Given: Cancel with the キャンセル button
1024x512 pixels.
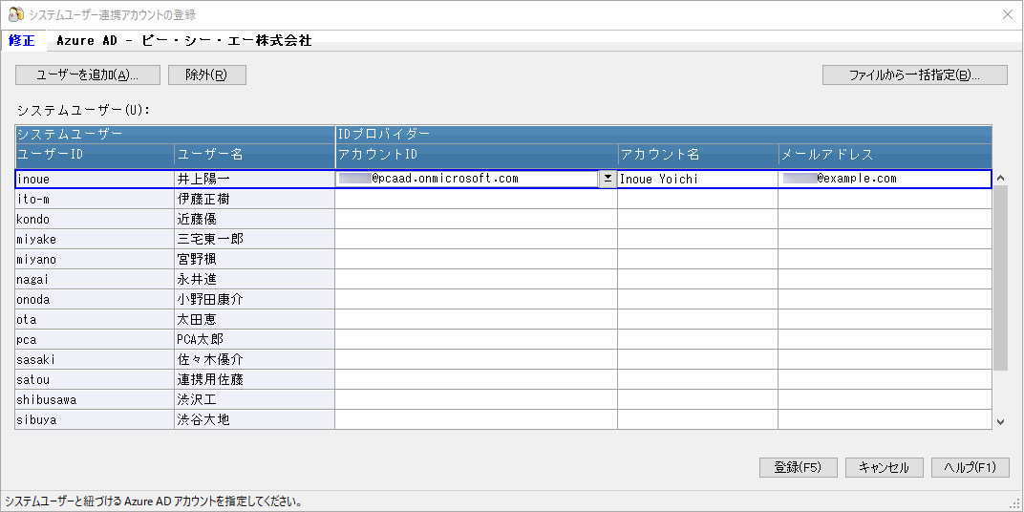Looking at the screenshot, I should pyautogui.click(x=884, y=468).
